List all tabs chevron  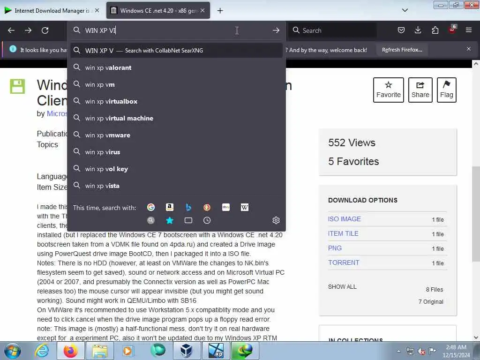click(405, 10)
